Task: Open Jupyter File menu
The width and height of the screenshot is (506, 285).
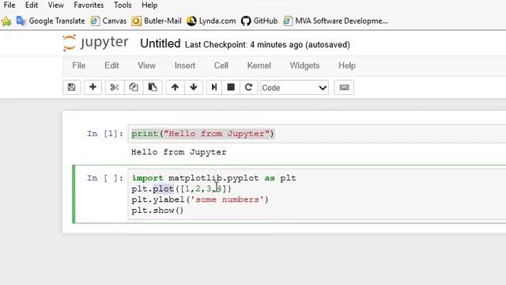Action: [x=79, y=66]
